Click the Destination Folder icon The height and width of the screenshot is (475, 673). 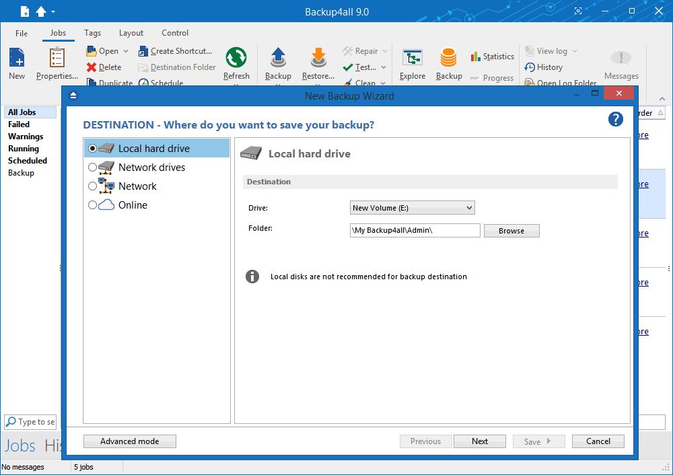click(143, 67)
